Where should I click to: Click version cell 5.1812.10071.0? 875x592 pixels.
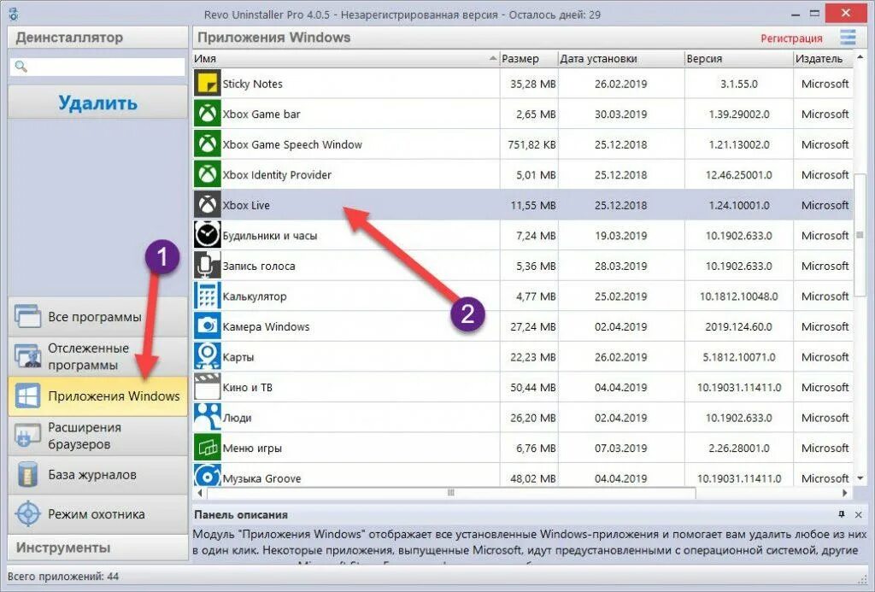[739, 357]
